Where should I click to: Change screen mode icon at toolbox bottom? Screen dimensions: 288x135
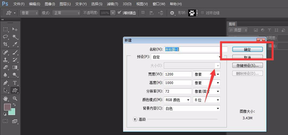coord(15,121)
